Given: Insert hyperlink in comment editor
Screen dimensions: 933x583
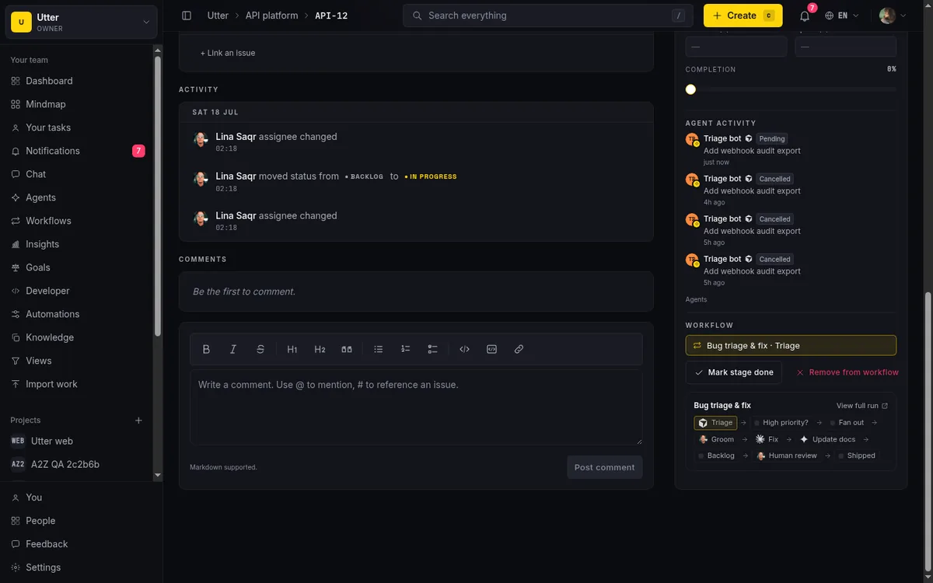Looking at the screenshot, I should [519, 350].
